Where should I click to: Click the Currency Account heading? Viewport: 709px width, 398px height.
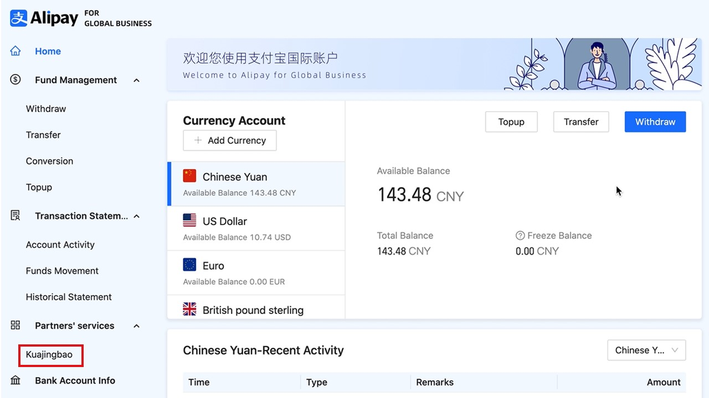coord(234,121)
